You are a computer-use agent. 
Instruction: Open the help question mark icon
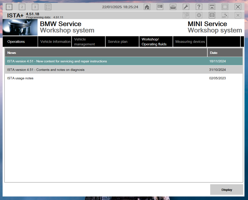pyautogui.click(x=199, y=7)
